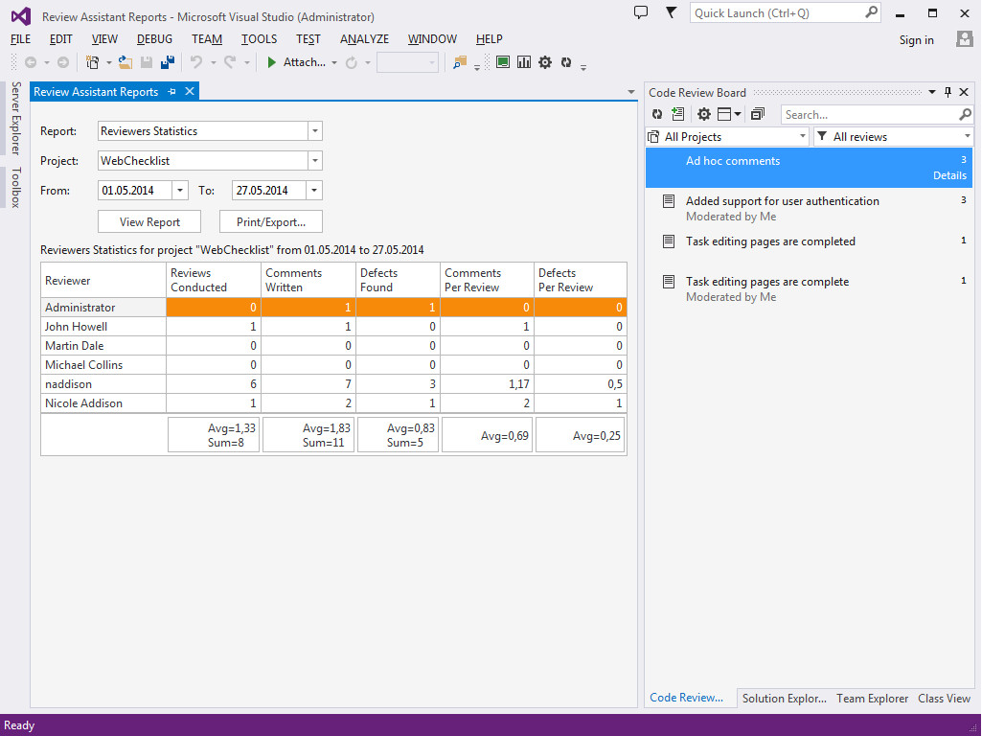982x736 pixels.
Task: Open the document tabs overflow dropdown
Action: (630, 92)
